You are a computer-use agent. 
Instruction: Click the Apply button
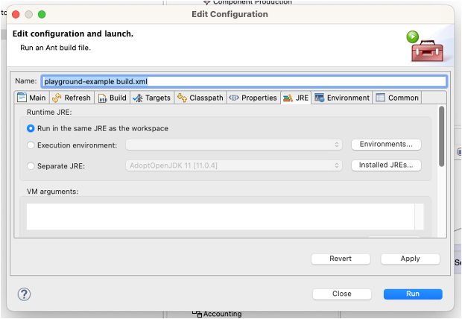pos(410,259)
